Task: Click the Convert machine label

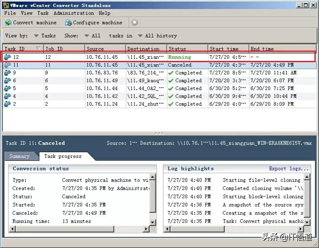Action: (35, 22)
